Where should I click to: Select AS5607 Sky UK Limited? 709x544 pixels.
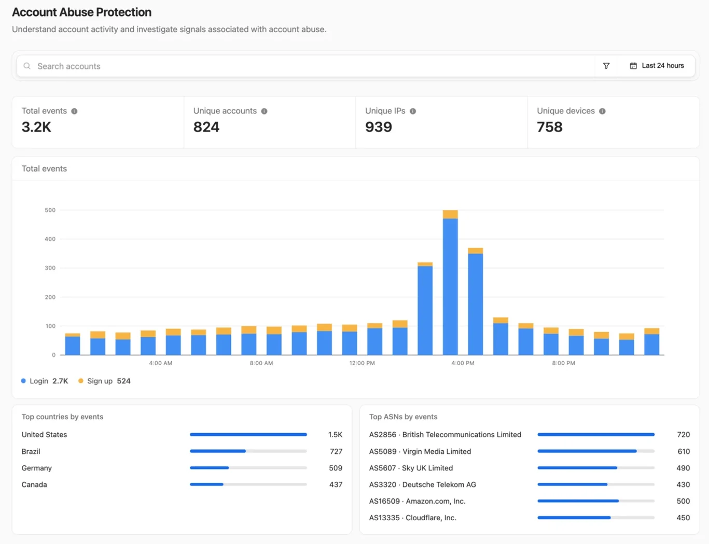[530, 468]
